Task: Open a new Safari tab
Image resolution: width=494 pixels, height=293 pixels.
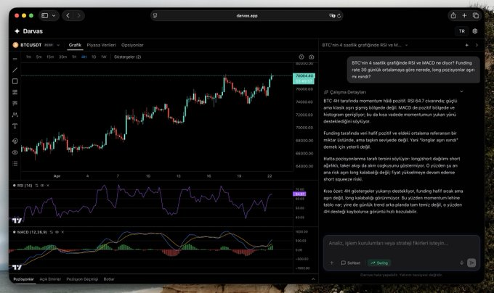Action: pos(464,15)
